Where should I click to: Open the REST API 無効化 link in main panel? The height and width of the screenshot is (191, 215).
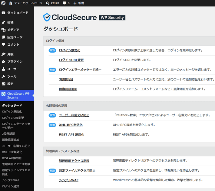click(71, 134)
